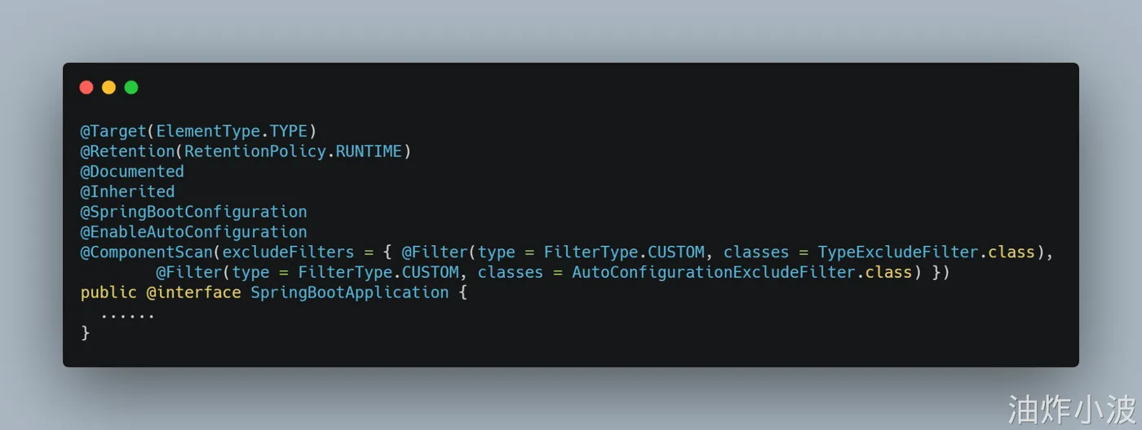Viewport: 1142px width, 430px height.
Task: Click the @Inherited annotation line
Action: click(127, 191)
